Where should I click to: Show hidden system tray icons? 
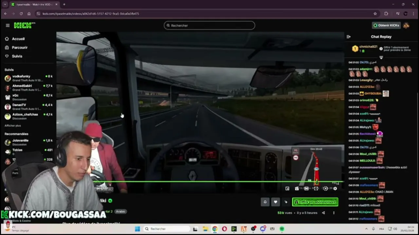click(x=366, y=229)
